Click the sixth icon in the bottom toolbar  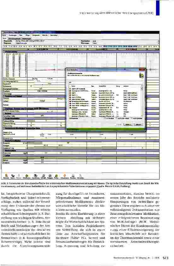[x=43, y=176]
